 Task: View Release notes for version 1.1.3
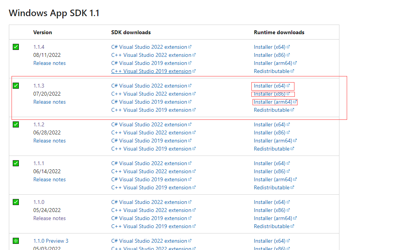click(50, 102)
